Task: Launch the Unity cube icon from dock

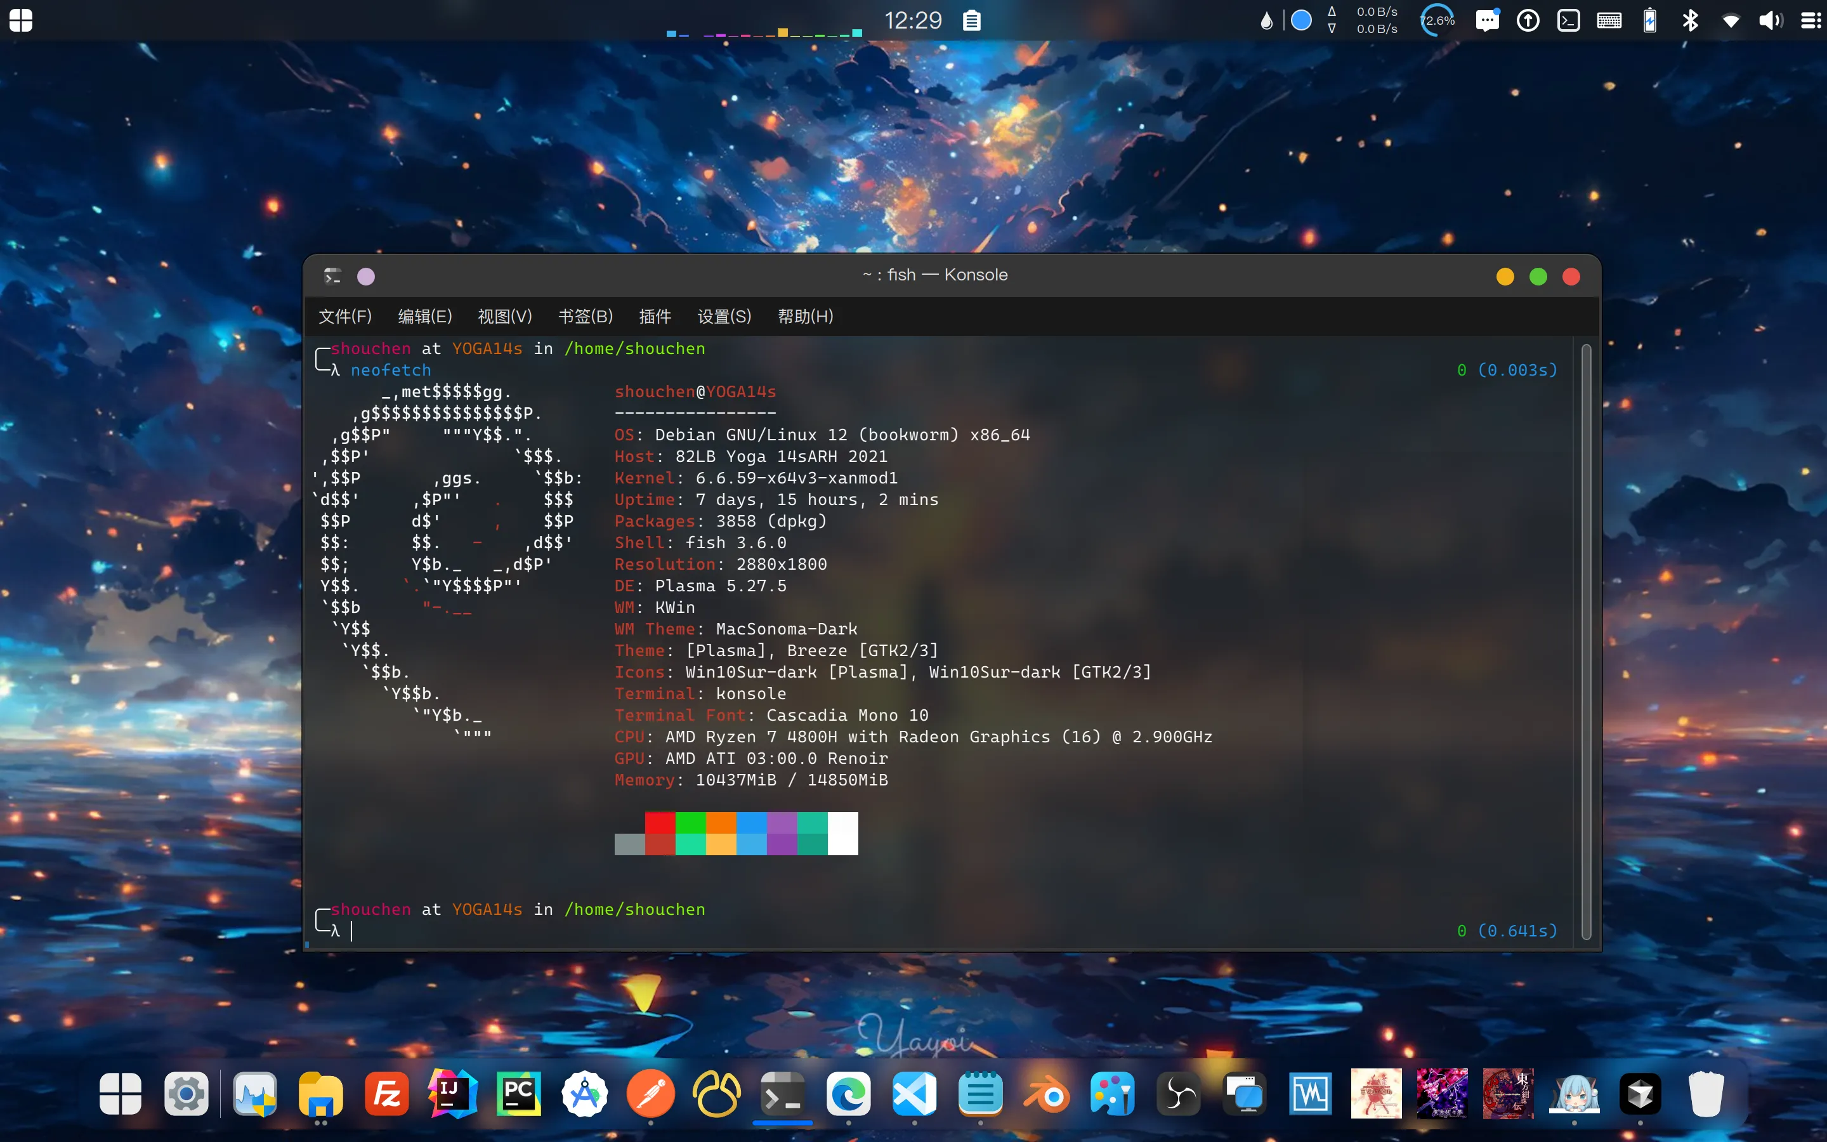Action: [1640, 1094]
